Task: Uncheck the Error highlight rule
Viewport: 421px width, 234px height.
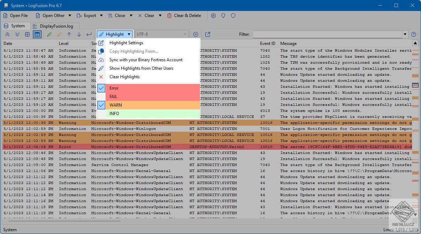Action: (x=101, y=88)
